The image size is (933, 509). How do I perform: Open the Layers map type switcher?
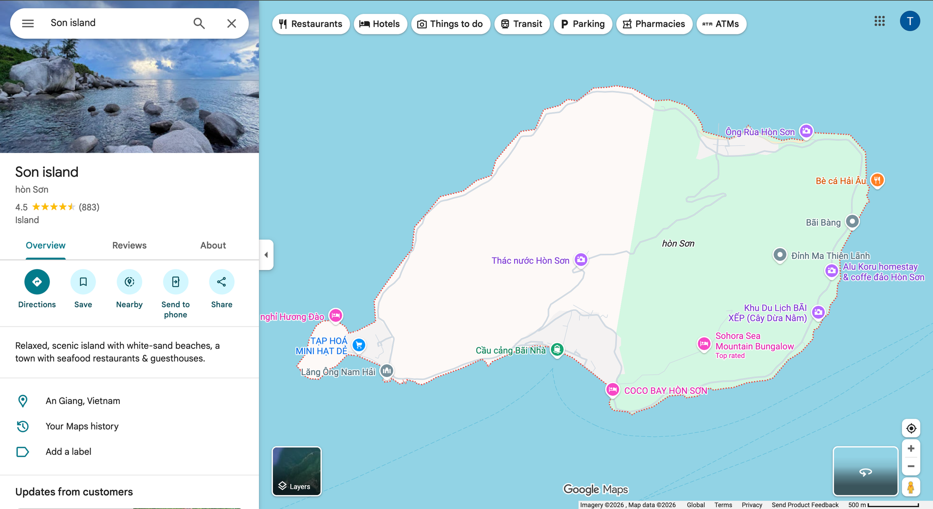[297, 471]
